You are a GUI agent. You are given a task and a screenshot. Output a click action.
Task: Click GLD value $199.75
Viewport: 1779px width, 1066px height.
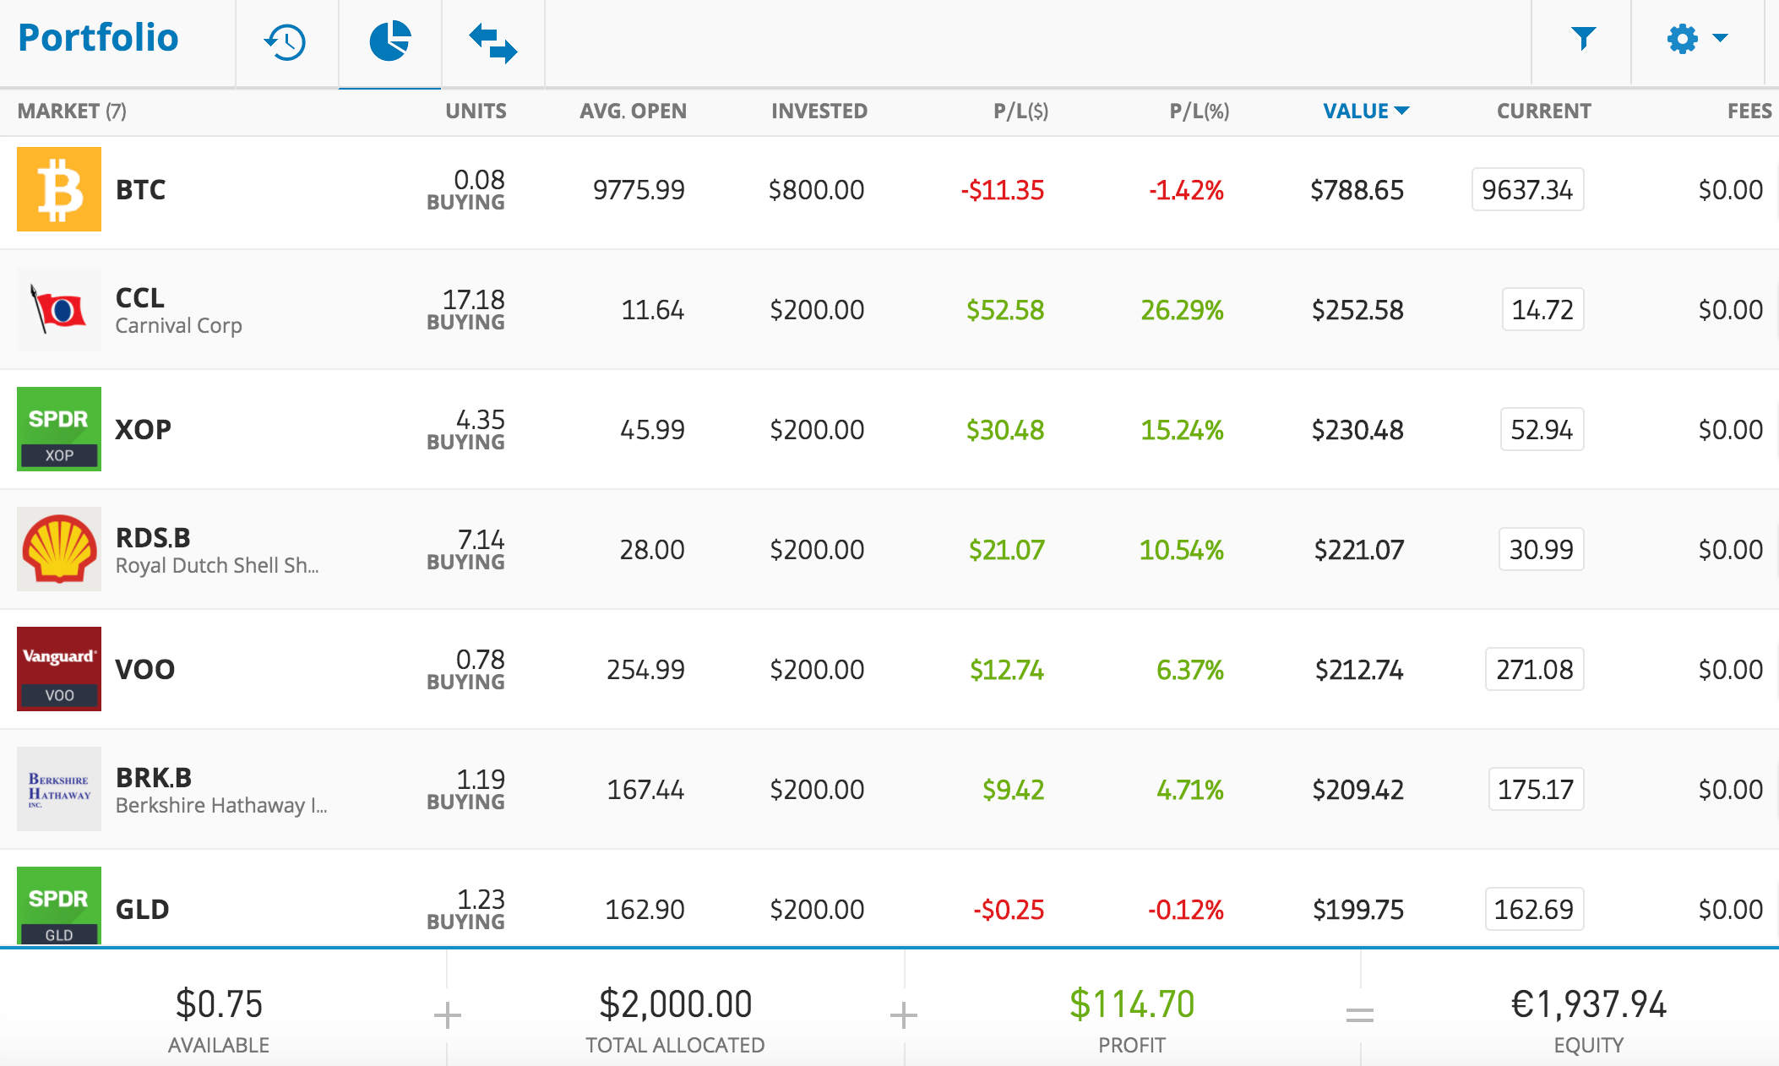[1357, 910]
